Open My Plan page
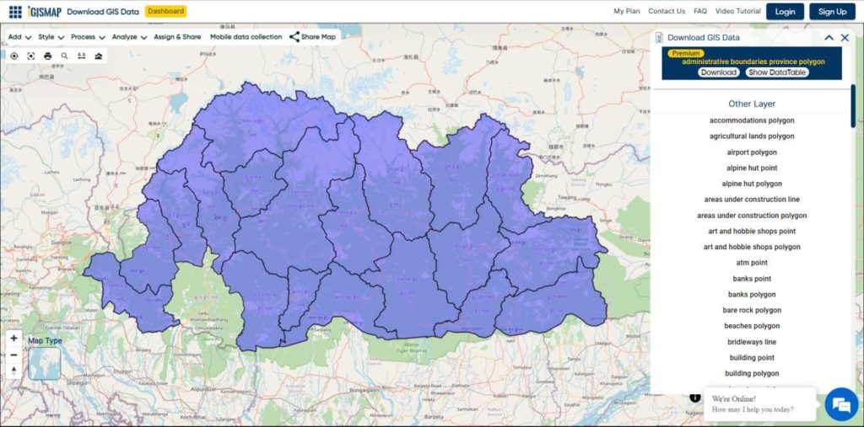This screenshot has height=427, width=864. (x=627, y=11)
